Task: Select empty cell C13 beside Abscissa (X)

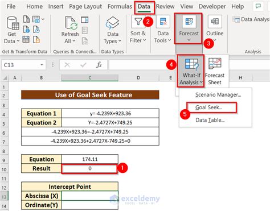Action: point(90,196)
